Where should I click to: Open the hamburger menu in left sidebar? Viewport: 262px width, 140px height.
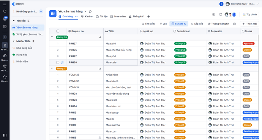coord(5,4)
